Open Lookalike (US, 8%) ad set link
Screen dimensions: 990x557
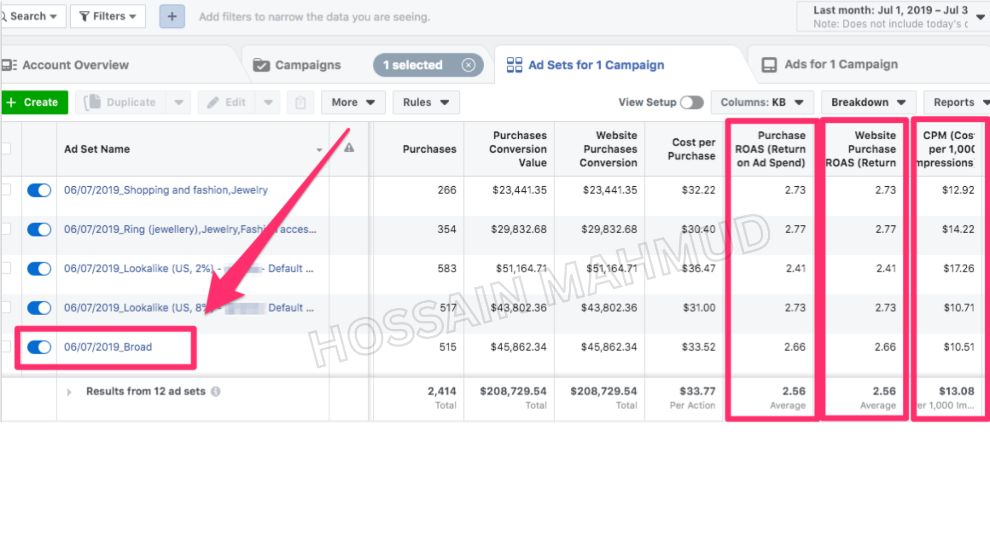[188, 308]
